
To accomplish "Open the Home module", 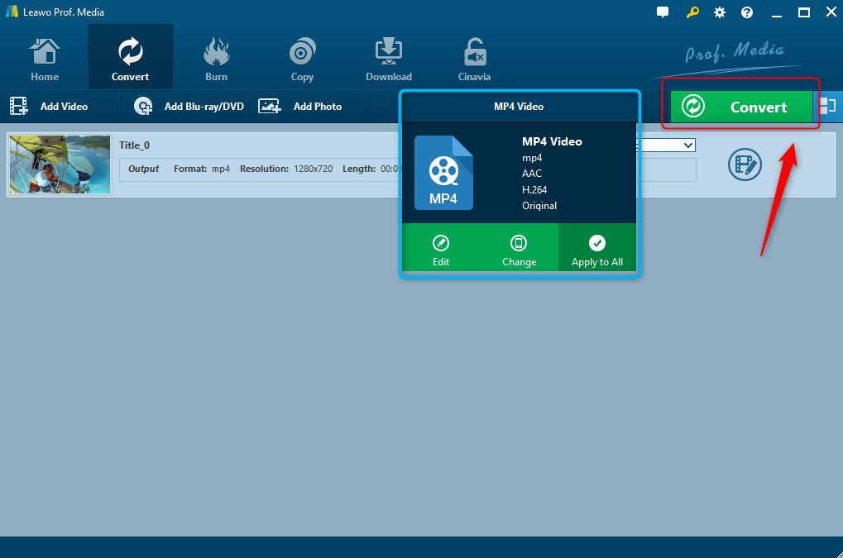I will (45, 60).
